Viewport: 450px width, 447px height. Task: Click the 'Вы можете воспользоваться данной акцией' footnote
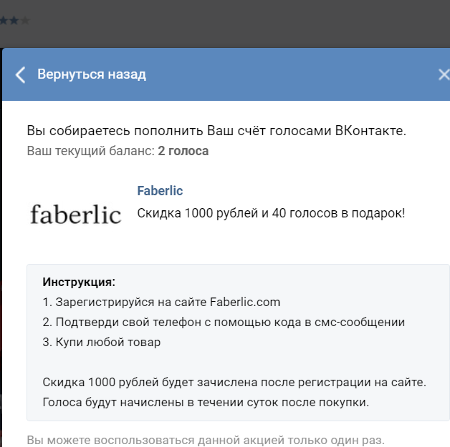[206, 440]
